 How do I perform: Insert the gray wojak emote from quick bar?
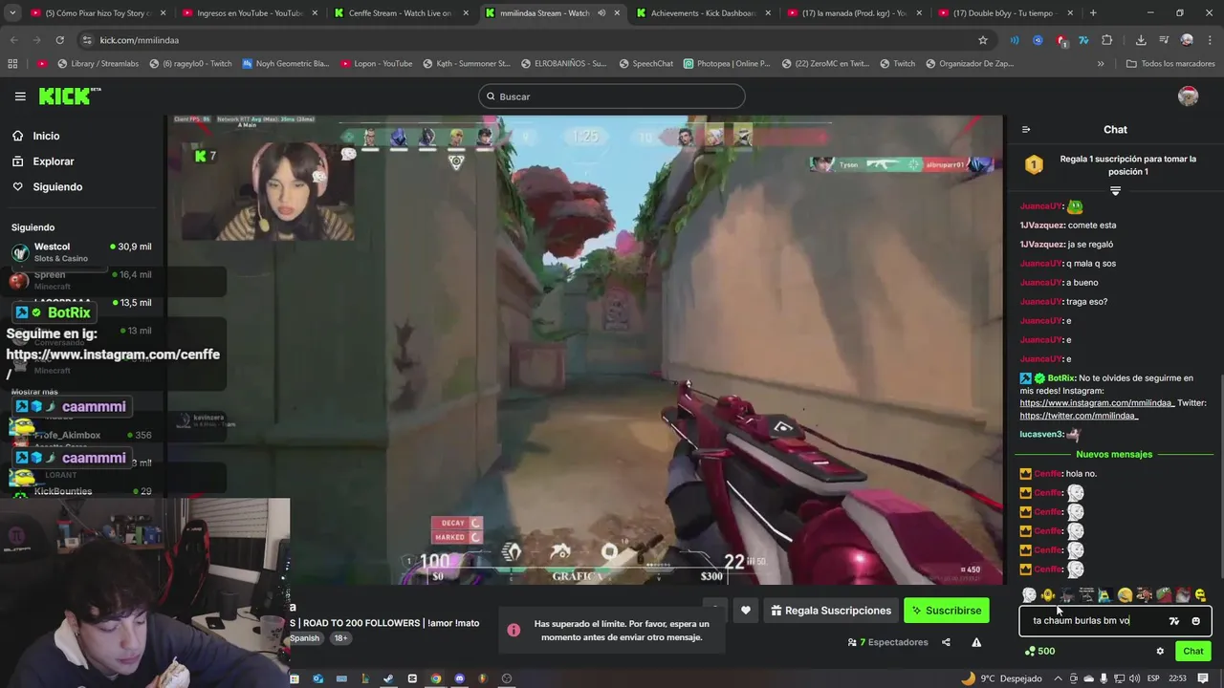coord(1029,595)
